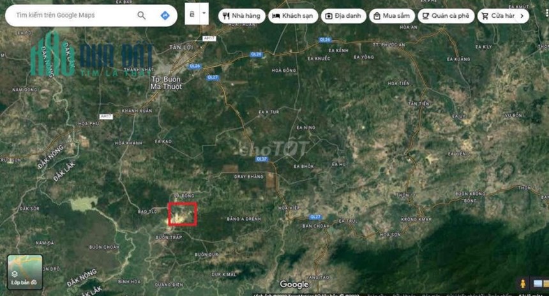Expand the dropdown arrow next to print icon

tap(204, 14)
